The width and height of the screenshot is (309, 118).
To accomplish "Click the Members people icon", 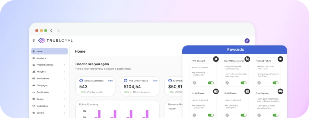I will coord(33,58).
